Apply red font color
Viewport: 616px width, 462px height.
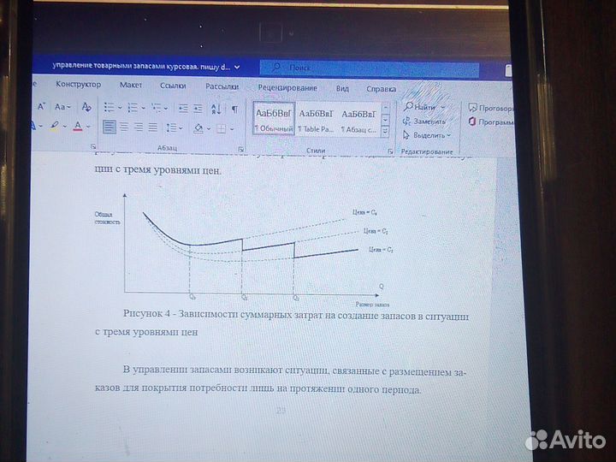[x=78, y=126]
